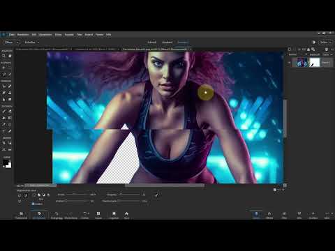Image resolution: width=335 pixels, height=251 pixels.
Task: Switch to Quick edit mode tab
Action: tap(152, 43)
